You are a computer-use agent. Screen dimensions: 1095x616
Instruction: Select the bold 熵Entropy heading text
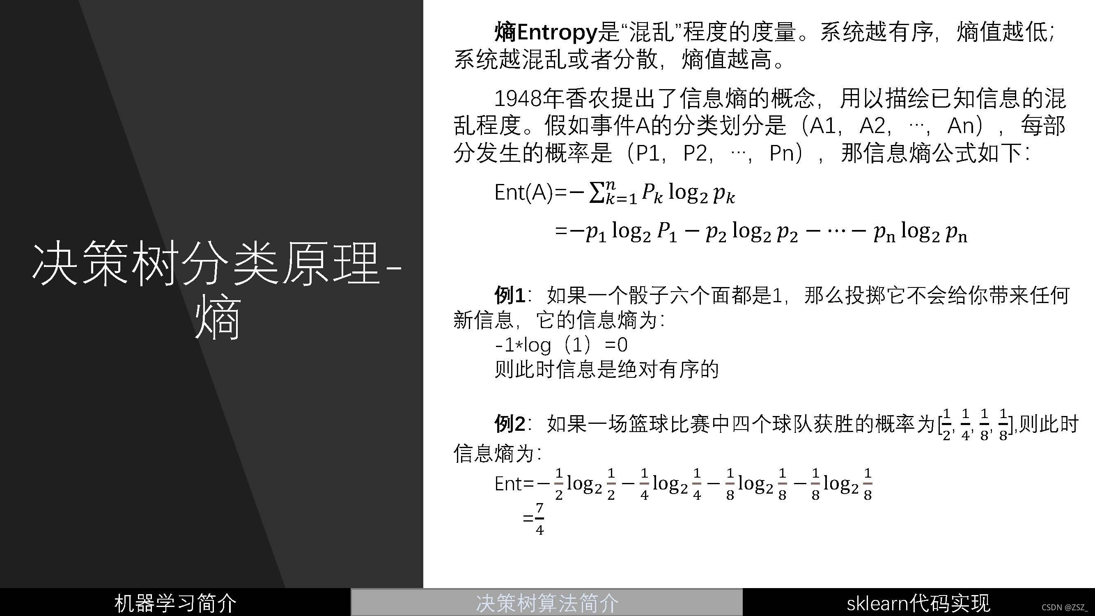[546, 32]
